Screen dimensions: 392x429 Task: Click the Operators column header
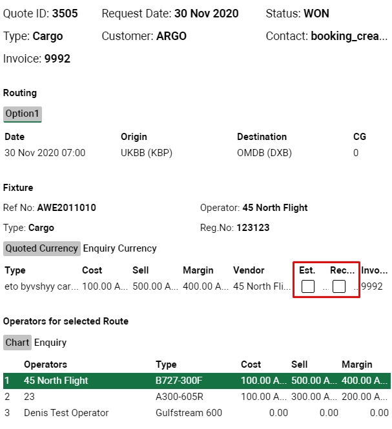coord(45,364)
